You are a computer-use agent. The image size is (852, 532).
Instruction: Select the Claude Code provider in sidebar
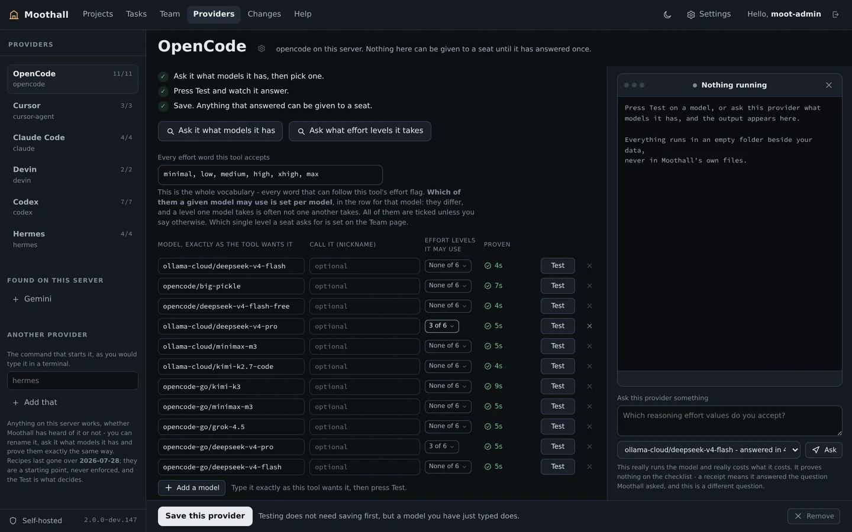click(x=72, y=142)
